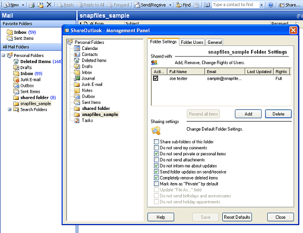Click the ShareOutlook title bar icon
303x233 pixels.
coord(67,30)
